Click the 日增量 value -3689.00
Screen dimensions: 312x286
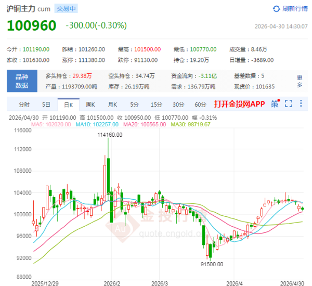(262, 60)
